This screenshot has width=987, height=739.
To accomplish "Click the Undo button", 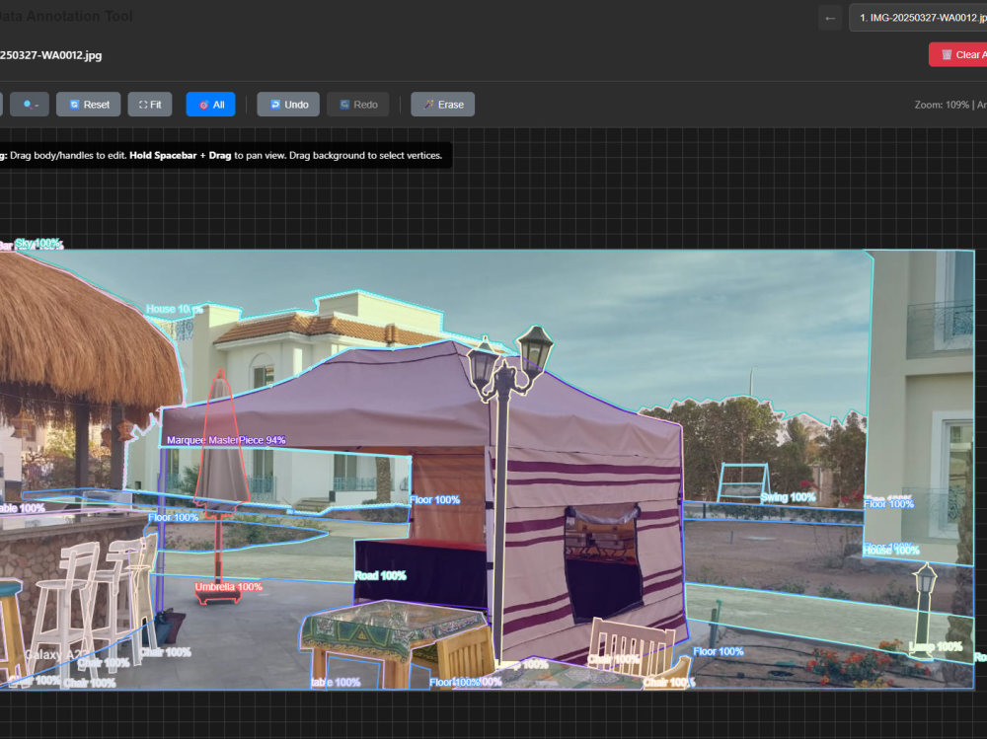I will click(x=288, y=105).
